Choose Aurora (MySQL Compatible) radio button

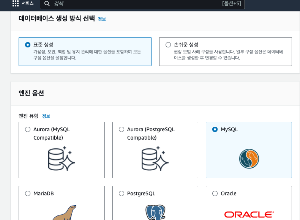(x=28, y=129)
